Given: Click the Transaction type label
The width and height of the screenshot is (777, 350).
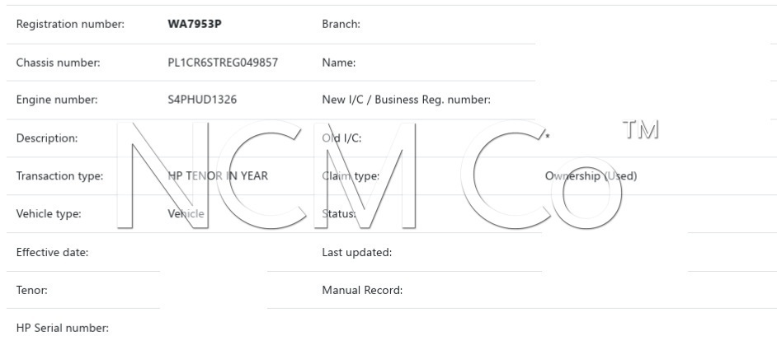Looking at the screenshot, I should [59, 176].
